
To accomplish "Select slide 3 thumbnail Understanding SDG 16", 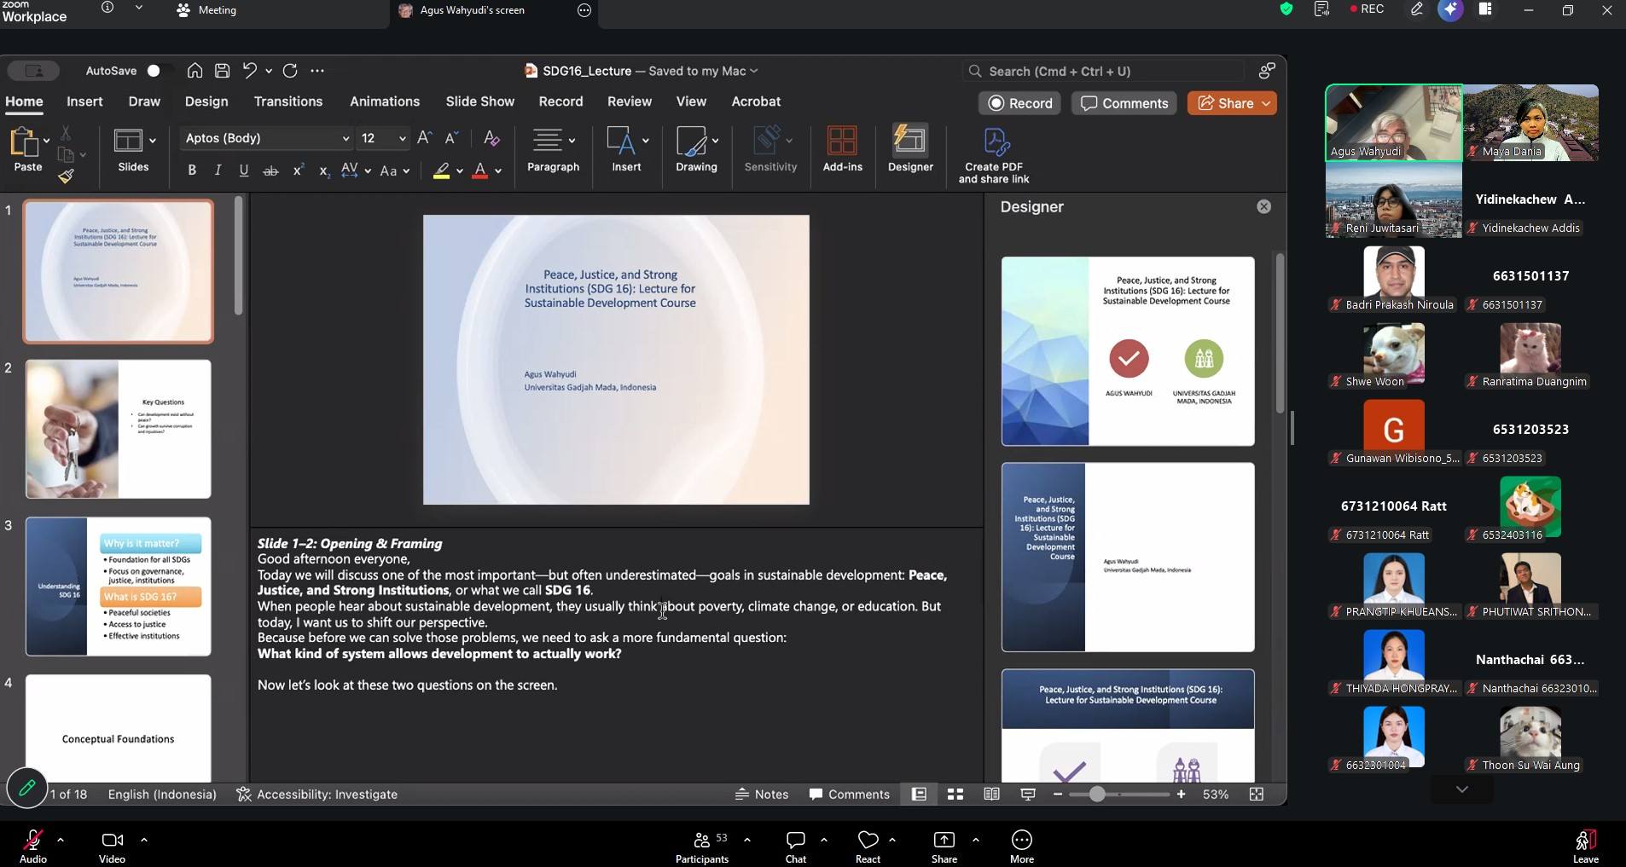I will pyautogui.click(x=119, y=587).
